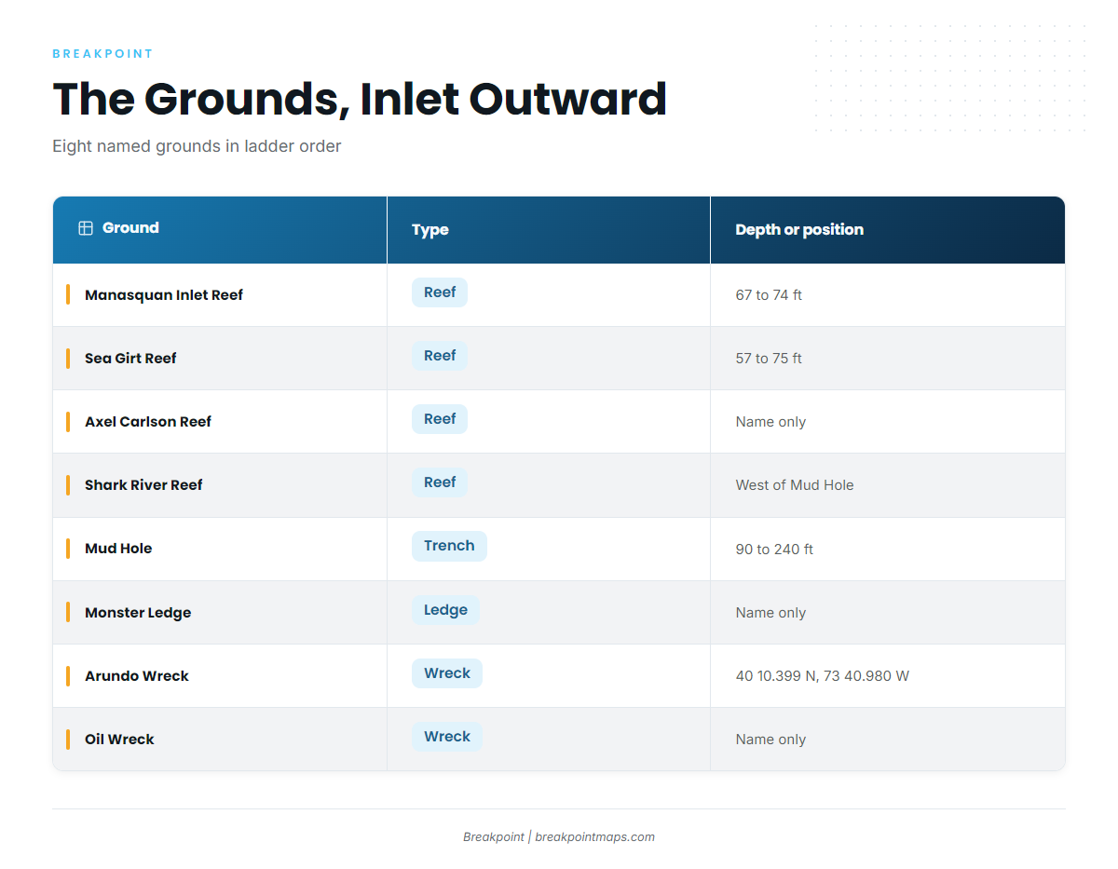The width and height of the screenshot is (1118, 869).
Task: Click the Depth or position header
Action: [799, 230]
